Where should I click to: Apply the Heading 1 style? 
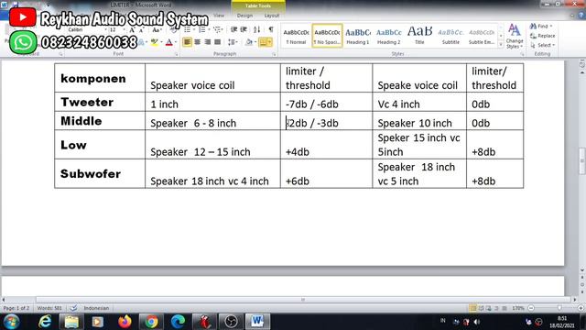358,37
